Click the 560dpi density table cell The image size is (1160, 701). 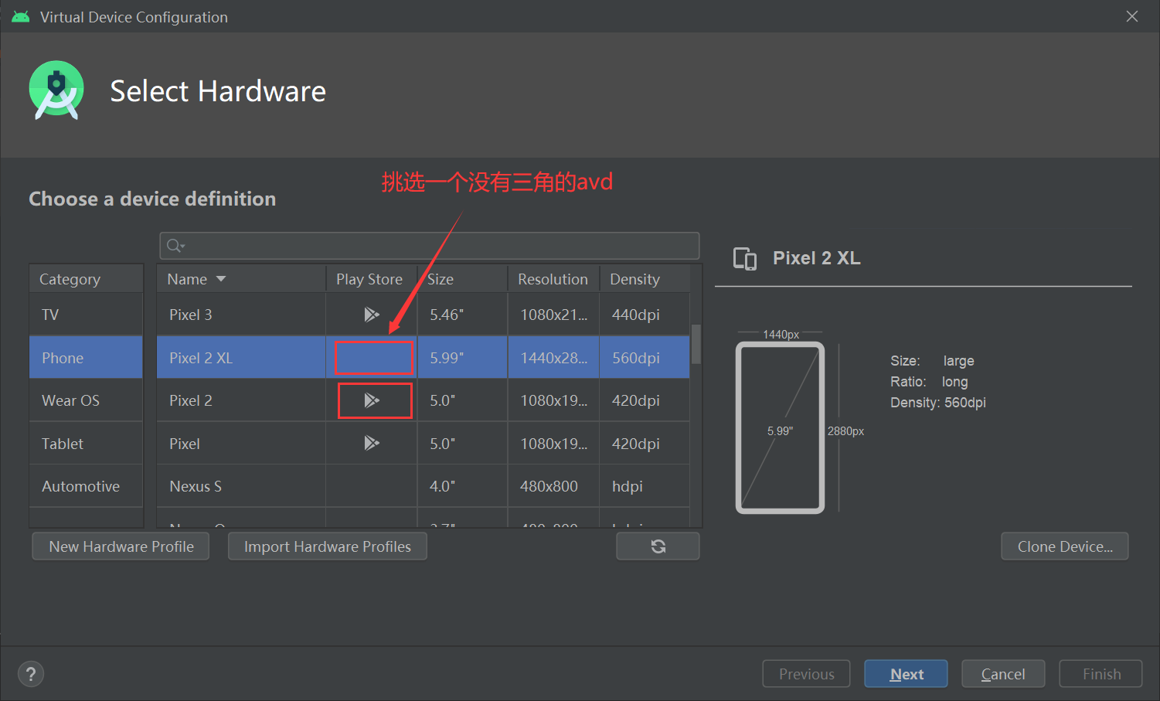click(645, 358)
